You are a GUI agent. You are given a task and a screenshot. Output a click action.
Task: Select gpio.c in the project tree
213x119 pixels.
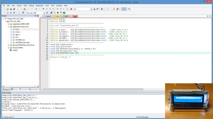(18, 34)
